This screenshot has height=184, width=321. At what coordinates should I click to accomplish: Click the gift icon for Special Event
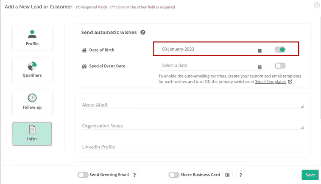[x=84, y=66]
